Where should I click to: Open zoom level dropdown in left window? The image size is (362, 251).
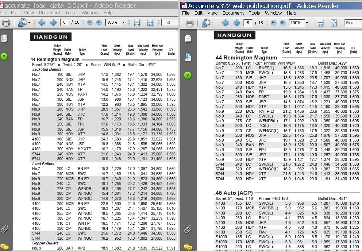coord(123,22)
